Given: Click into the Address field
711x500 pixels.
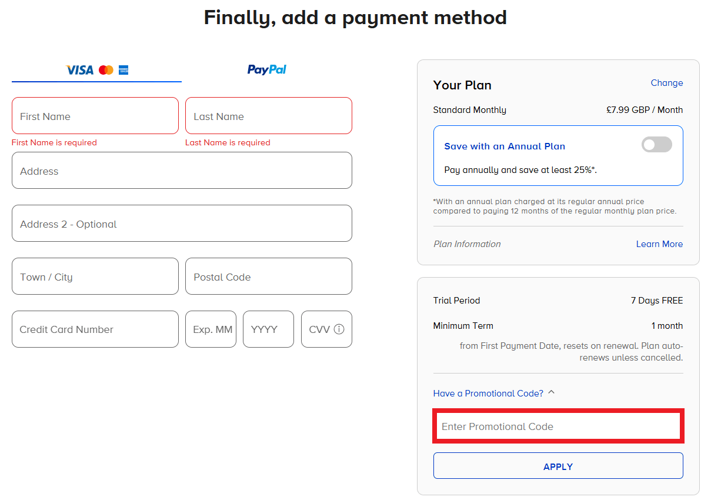Looking at the screenshot, I should [x=182, y=171].
